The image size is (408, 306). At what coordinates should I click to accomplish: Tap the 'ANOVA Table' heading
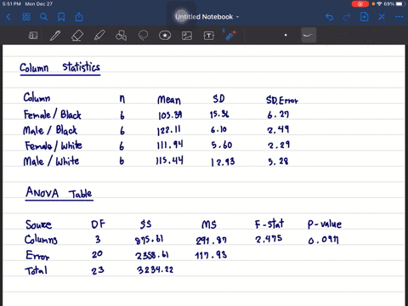59,193
